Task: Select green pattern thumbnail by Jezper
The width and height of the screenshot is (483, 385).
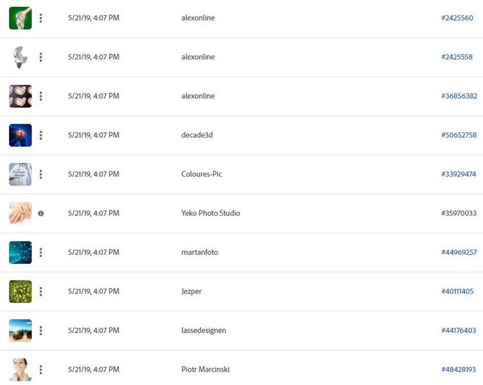Action: coord(21,291)
